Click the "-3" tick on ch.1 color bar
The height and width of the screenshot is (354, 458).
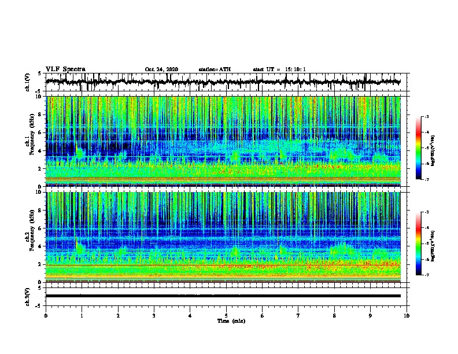[426, 116]
